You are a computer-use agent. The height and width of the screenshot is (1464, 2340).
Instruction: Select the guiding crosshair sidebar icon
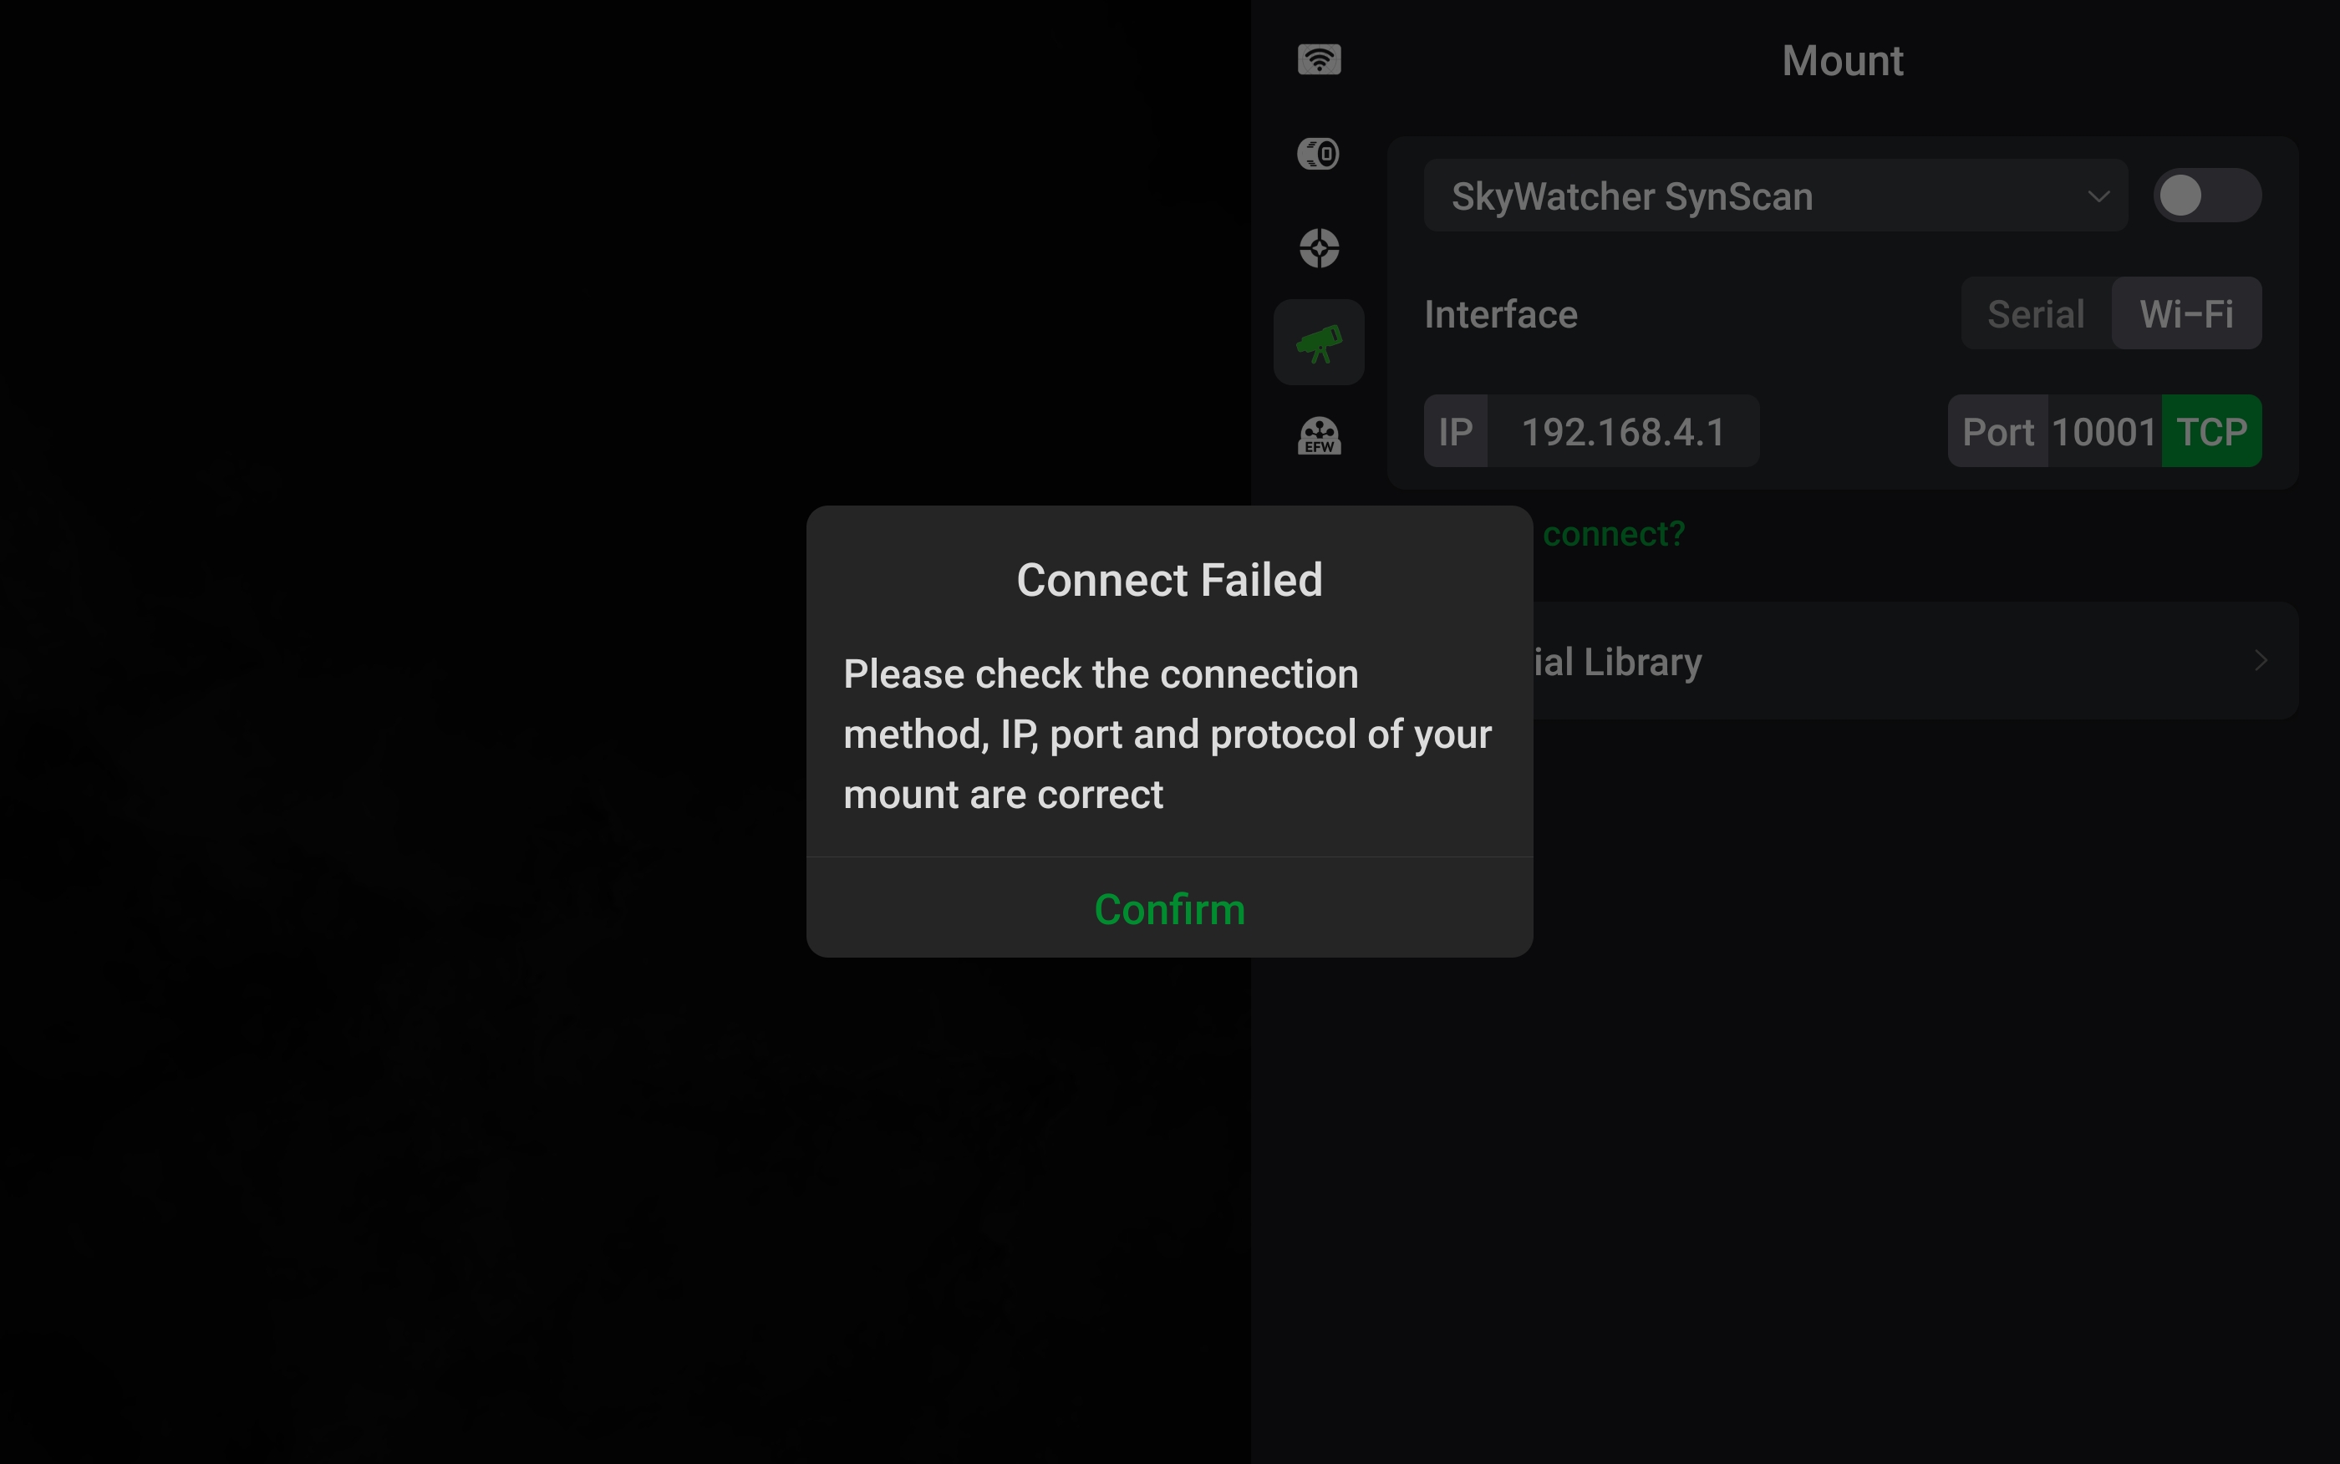click(x=1319, y=248)
